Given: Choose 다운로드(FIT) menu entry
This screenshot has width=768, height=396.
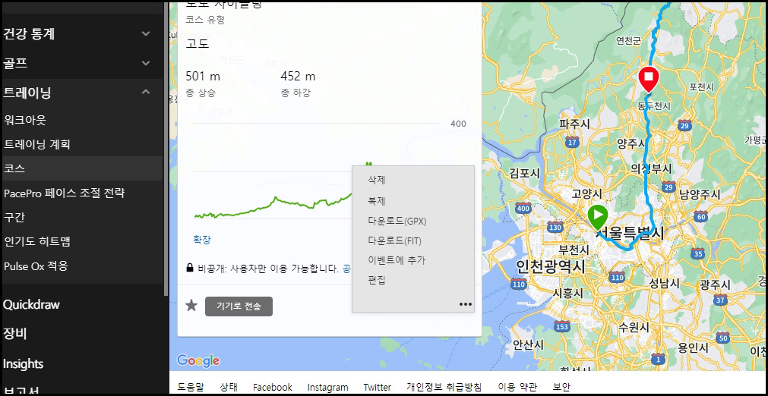Looking at the screenshot, I should pos(395,240).
